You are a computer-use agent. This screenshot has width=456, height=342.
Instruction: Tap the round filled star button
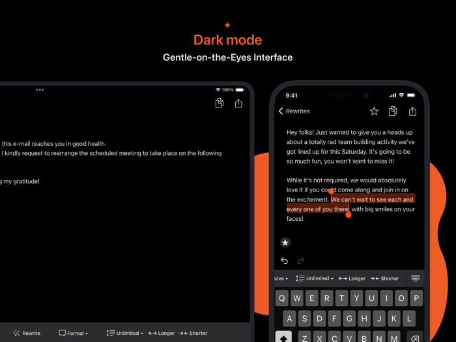(x=285, y=242)
